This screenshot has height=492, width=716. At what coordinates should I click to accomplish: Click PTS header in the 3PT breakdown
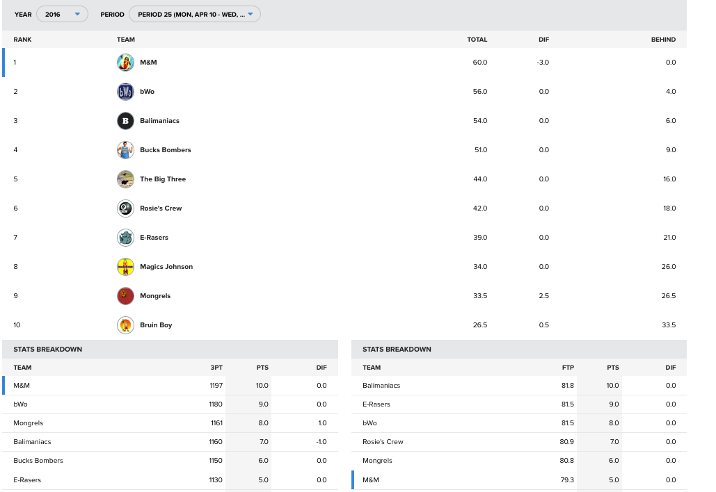262,368
